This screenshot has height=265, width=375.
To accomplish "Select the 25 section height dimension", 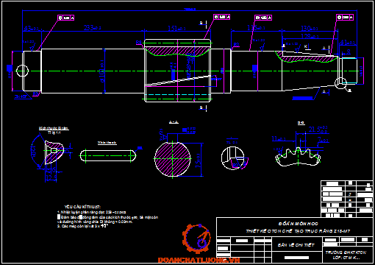I will pyautogui.click(x=199, y=160).
